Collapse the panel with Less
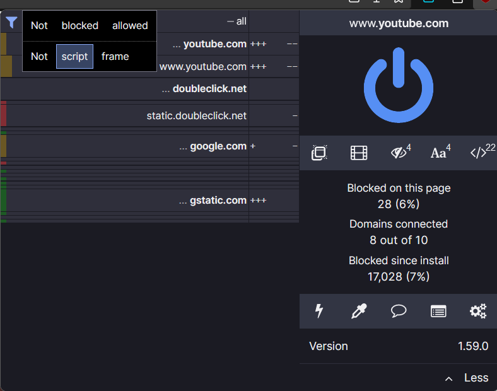 coord(467,378)
